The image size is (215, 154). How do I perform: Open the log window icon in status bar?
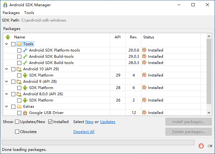(x=210, y=146)
